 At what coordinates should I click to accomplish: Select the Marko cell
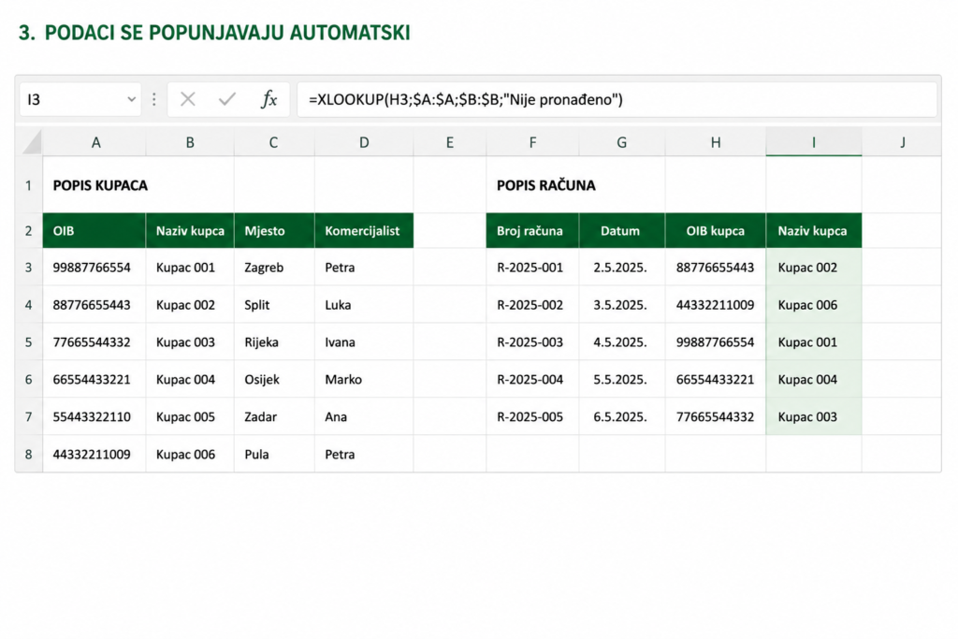[x=364, y=379]
